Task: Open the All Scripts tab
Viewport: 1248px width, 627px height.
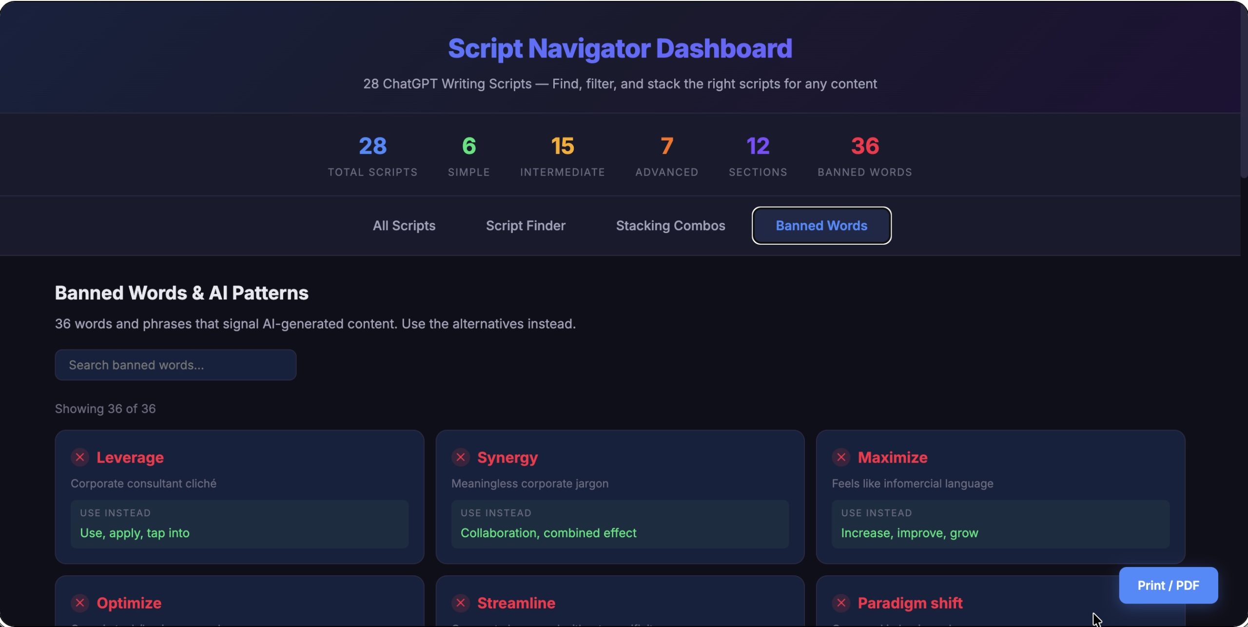Action: click(404, 226)
